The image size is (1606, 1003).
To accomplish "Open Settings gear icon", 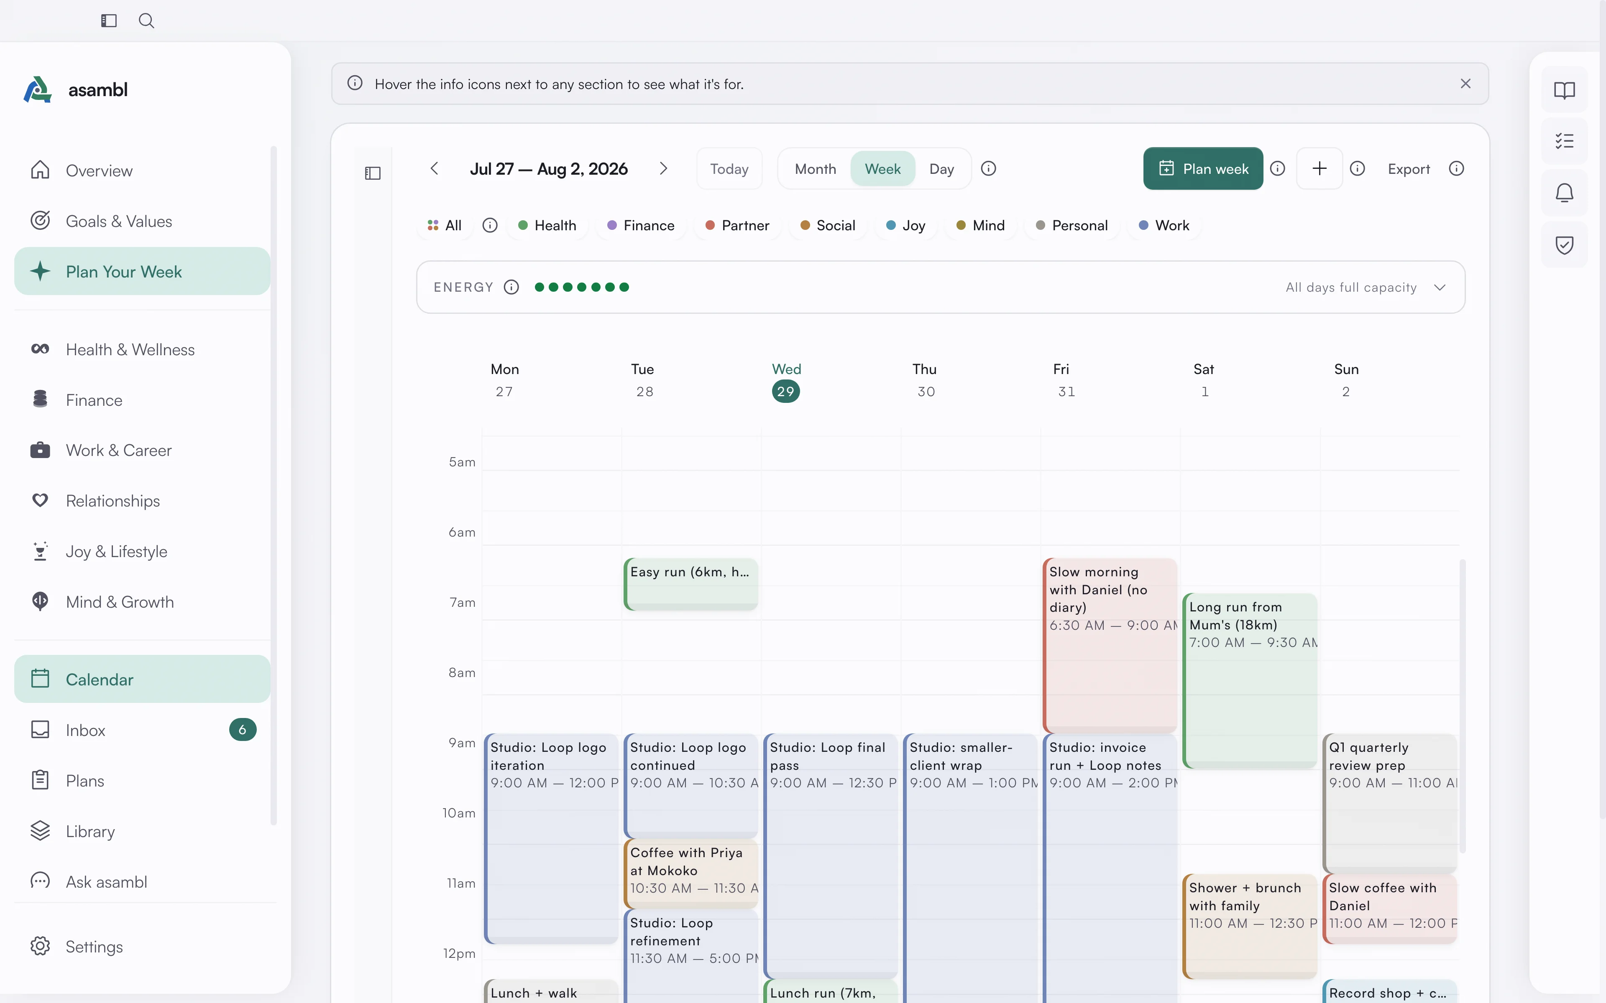I will click(41, 946).
